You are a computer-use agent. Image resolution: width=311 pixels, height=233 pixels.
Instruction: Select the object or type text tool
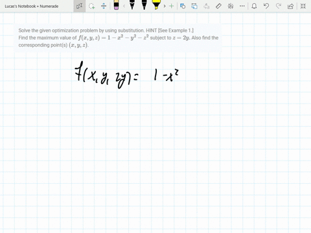79,6
